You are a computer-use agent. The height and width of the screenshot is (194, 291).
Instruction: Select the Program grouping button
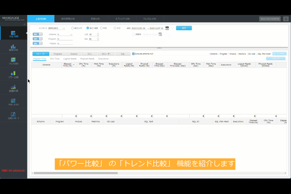tap(58, 54)
